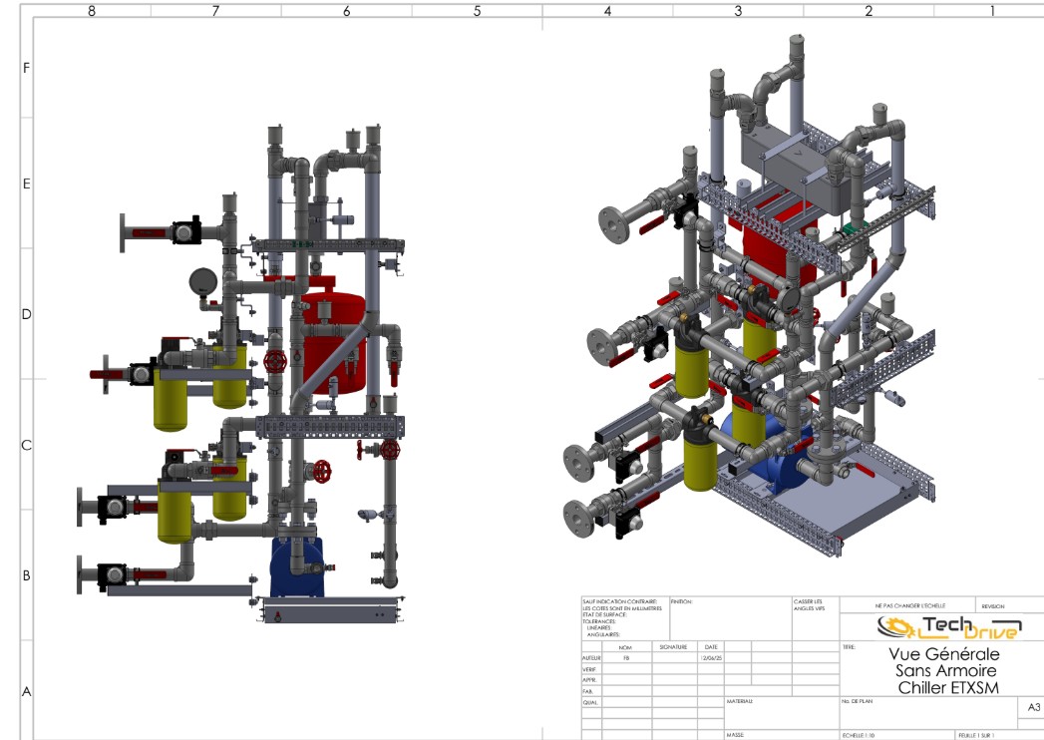The height and width of the screenshot is (740, 1044).
Task: Click the 'VERIF.' row label
Action: tap(590, 669)
